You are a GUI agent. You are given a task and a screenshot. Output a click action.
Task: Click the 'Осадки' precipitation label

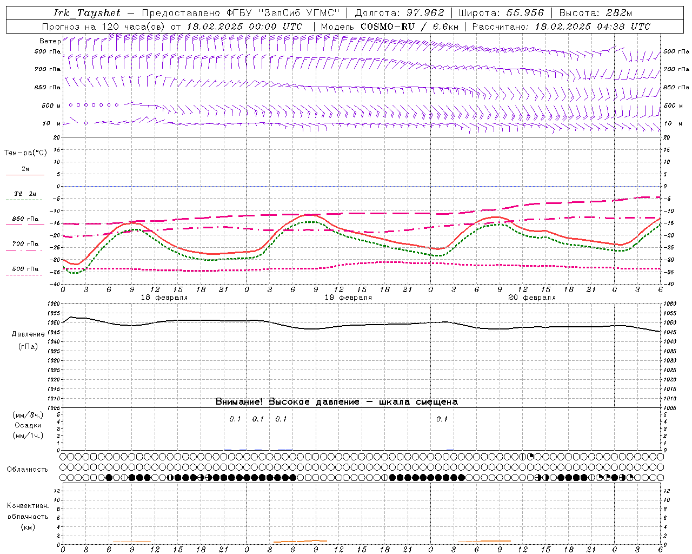click(x=28, y=426)
